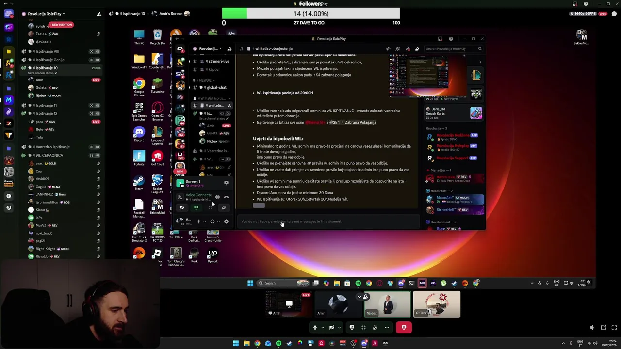Open global-chat channel in streamed Discord

point(216,88)
